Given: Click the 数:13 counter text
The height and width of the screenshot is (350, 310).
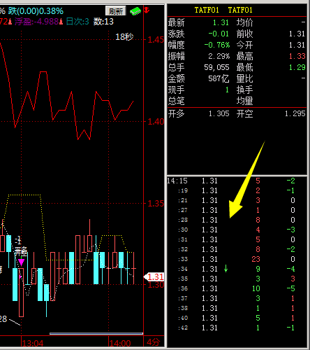Looking at the screenshot, I should (x=103, y=22).
